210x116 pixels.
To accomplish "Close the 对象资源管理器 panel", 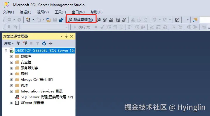I will click(72, 36).
